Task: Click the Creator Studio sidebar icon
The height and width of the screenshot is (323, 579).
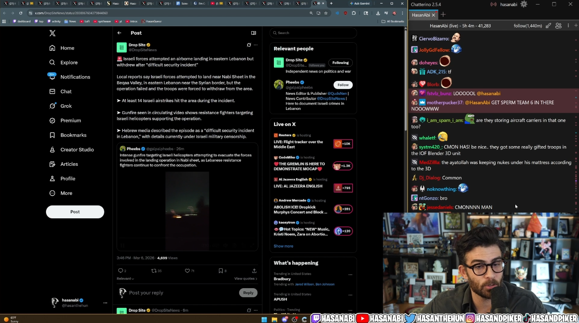Action: (52, 149)
